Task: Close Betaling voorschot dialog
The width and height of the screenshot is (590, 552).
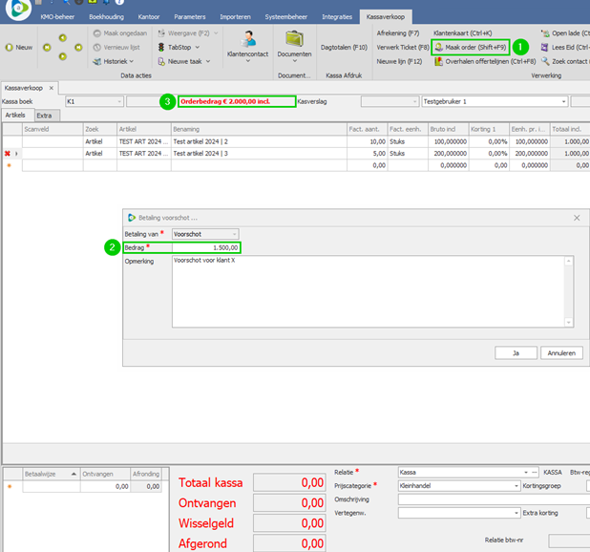Action: (x=577, y=218)
